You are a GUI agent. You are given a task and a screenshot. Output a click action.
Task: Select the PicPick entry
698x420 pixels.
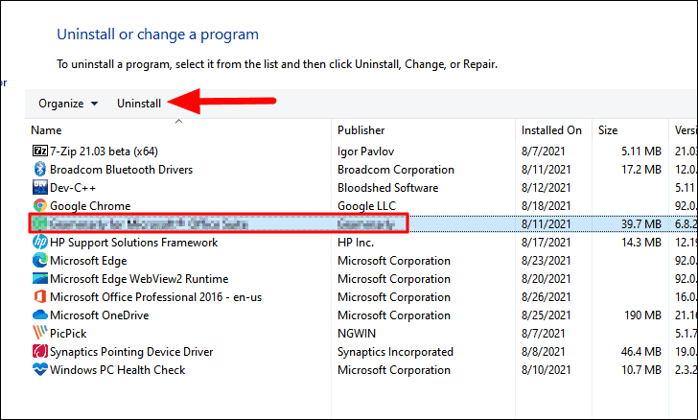pos(68,334)
